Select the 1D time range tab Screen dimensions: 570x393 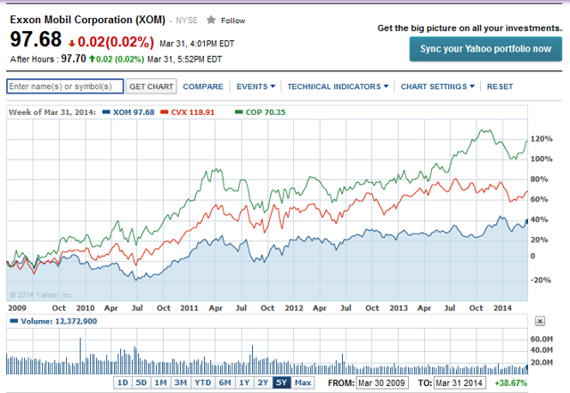123,383
